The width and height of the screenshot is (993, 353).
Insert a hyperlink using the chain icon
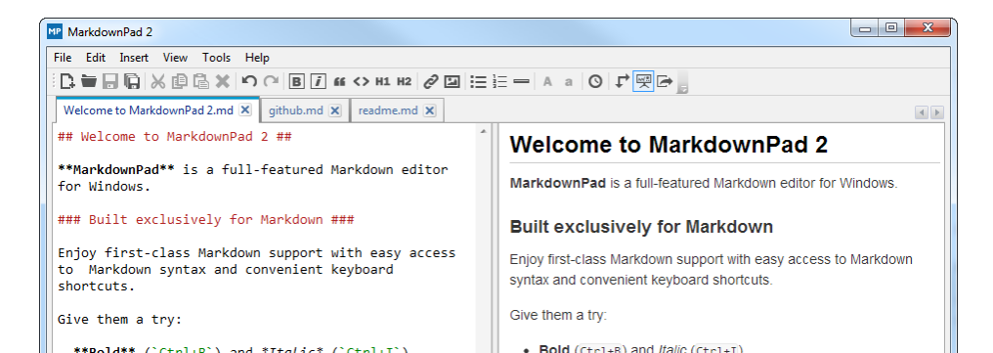click(431, 81)
